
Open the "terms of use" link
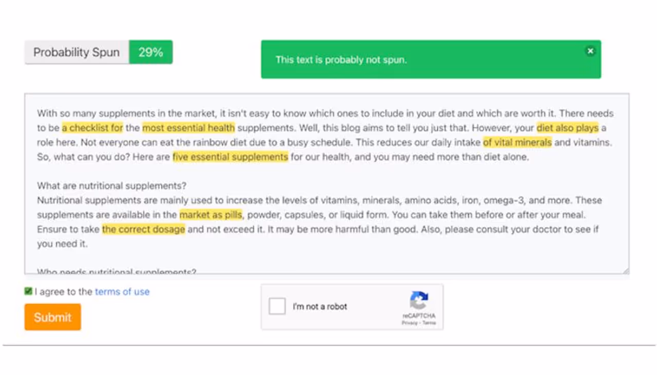tap(122, 292)
